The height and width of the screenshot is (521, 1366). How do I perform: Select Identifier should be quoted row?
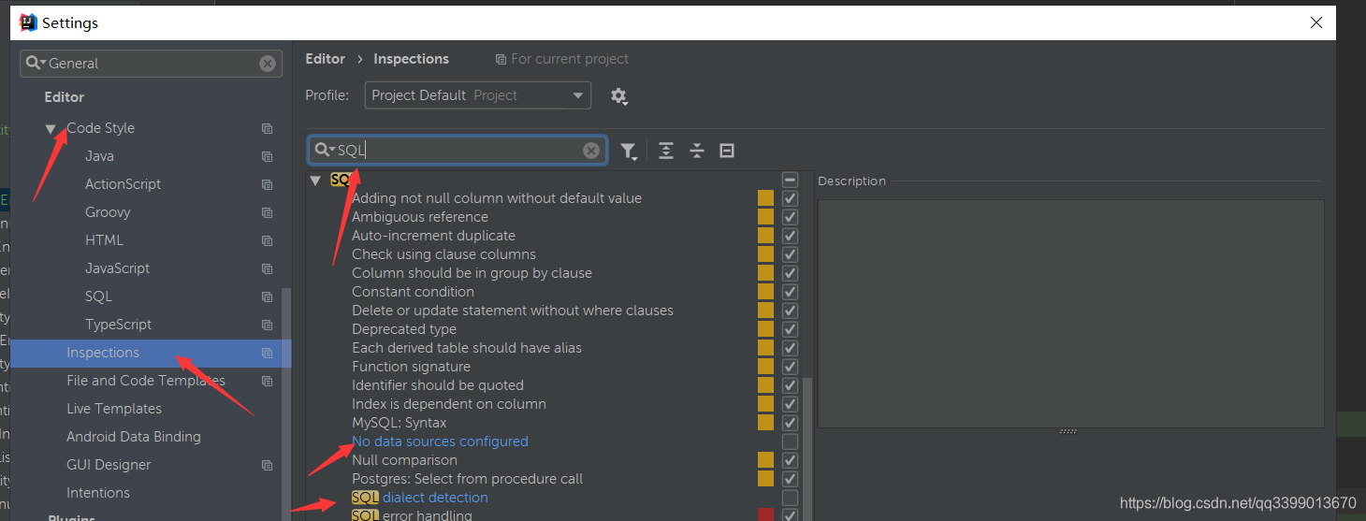pos(438,385)
